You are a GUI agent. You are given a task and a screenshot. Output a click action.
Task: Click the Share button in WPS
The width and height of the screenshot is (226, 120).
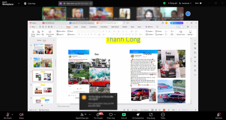coord(180,27)
